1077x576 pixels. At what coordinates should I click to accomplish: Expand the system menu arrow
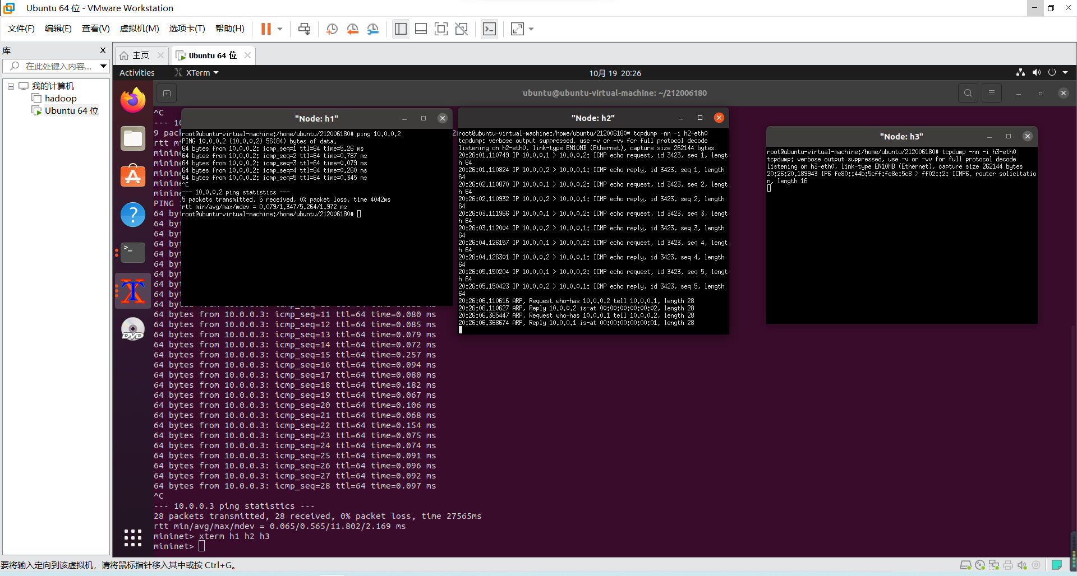coord(1065,73)
